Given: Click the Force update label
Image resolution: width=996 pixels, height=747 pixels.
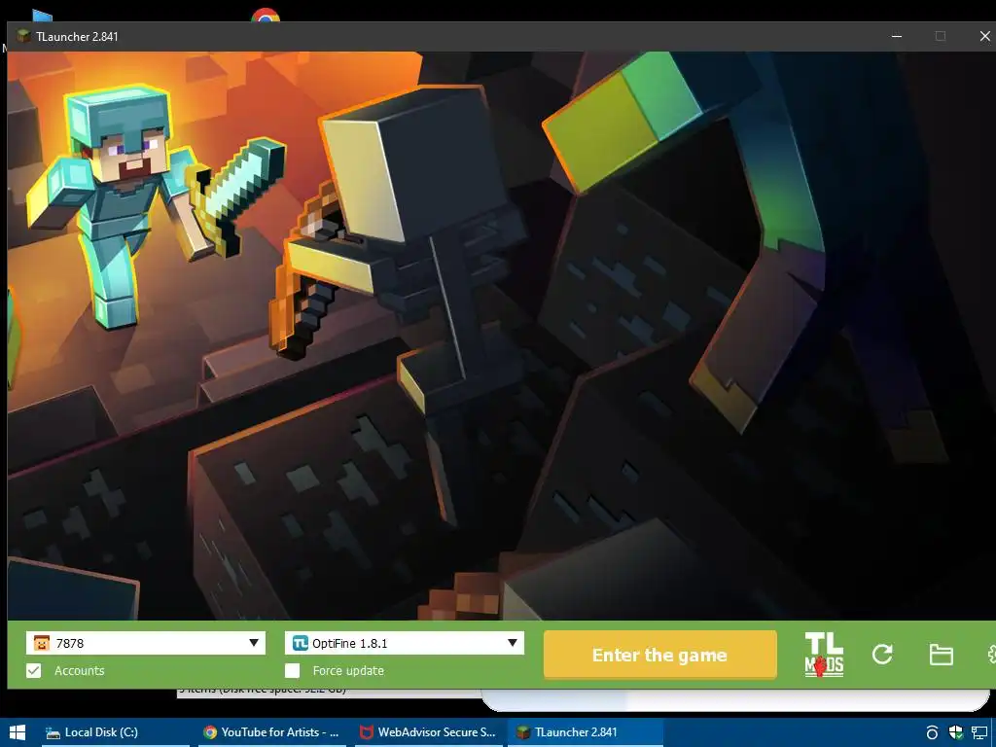Looking at the screenshot, I should (348, 671).
